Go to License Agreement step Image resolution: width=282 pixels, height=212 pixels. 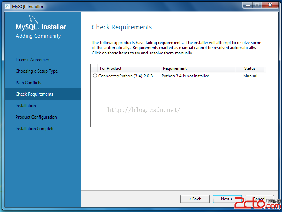pyautogui.click(x=33, y=60)
